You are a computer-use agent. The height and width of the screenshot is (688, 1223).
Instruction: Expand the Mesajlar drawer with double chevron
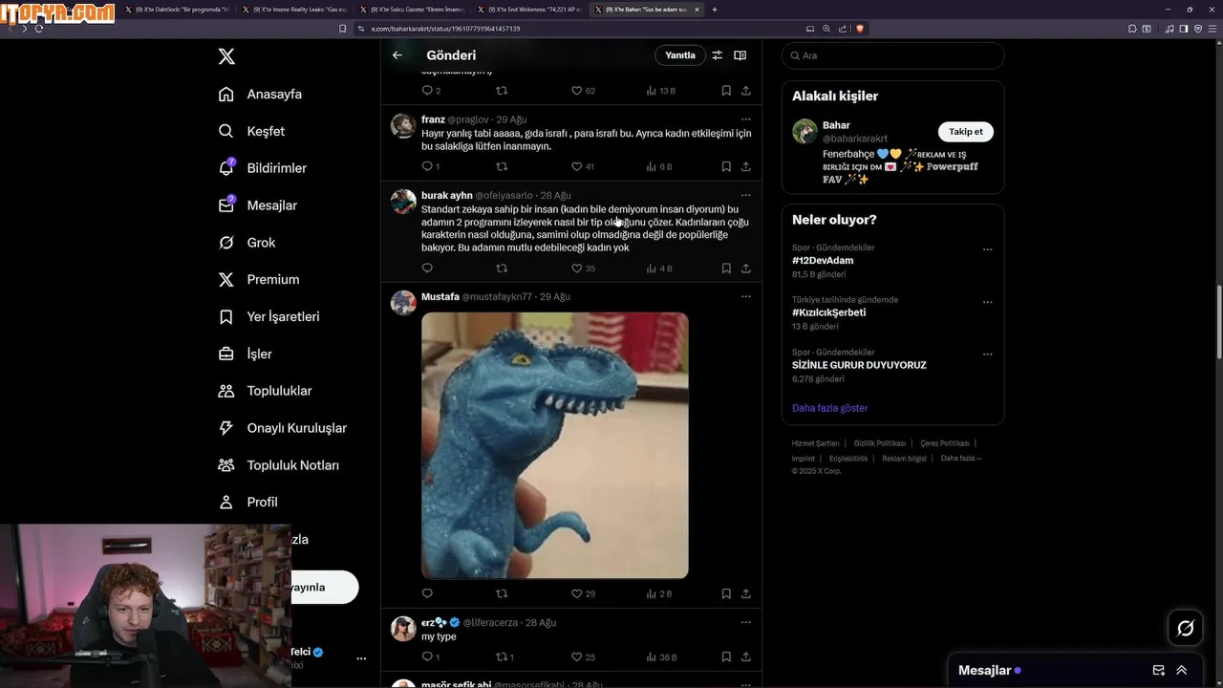pos(1182,670)
